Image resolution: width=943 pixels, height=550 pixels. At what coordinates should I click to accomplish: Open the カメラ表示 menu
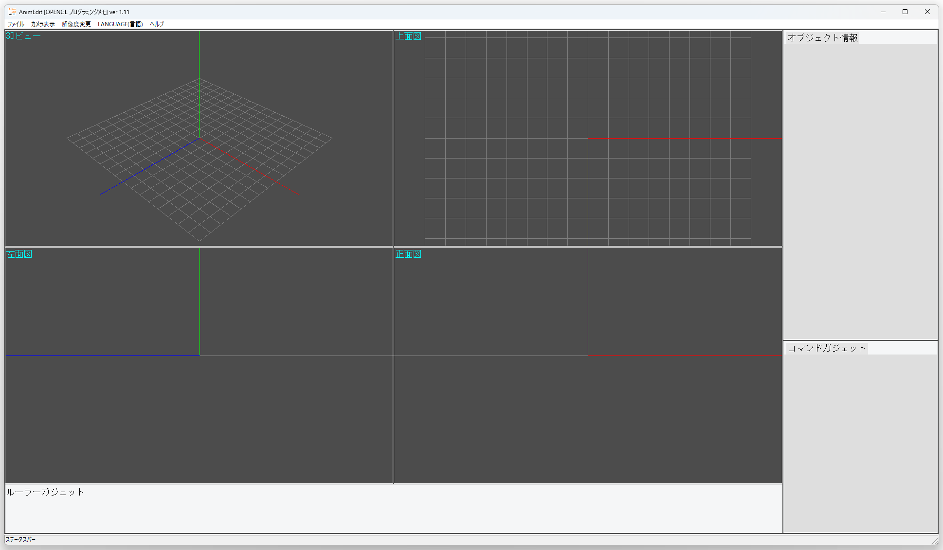pyautogui.click(x=43, y=24)
